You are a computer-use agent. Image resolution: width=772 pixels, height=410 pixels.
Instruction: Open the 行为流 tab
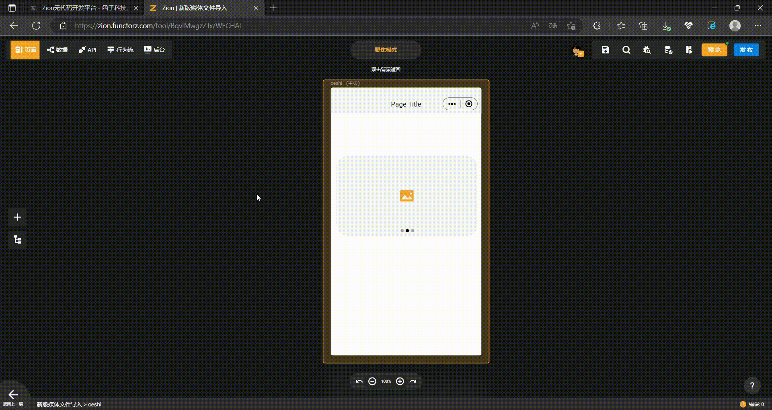pos(120,50)
